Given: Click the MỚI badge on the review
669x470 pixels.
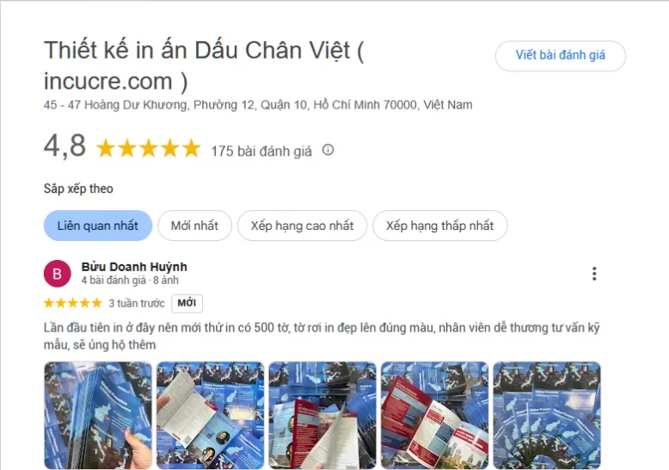Looking at the screenshot, I should pos(187,303).
